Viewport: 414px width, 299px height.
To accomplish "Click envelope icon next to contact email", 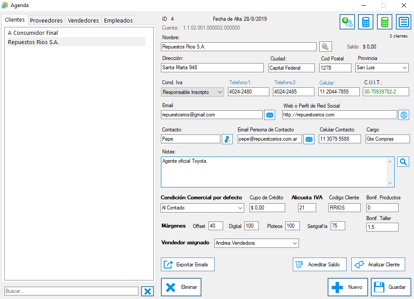I will point(309,139).
